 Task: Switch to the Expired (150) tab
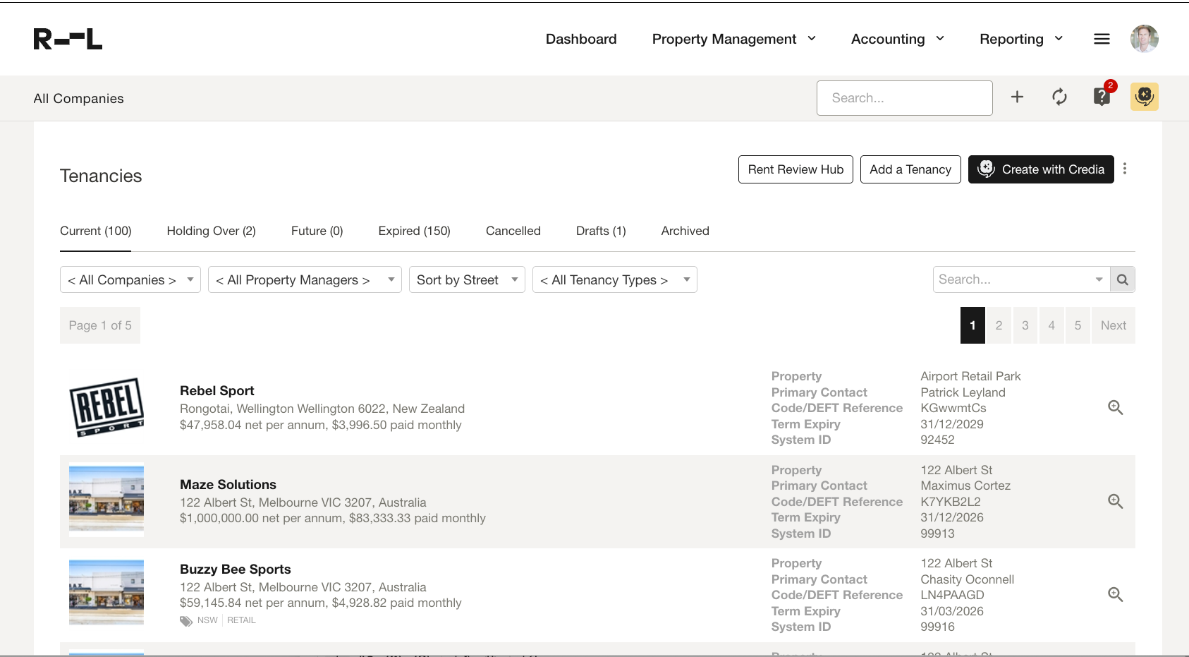click(414, 231)
